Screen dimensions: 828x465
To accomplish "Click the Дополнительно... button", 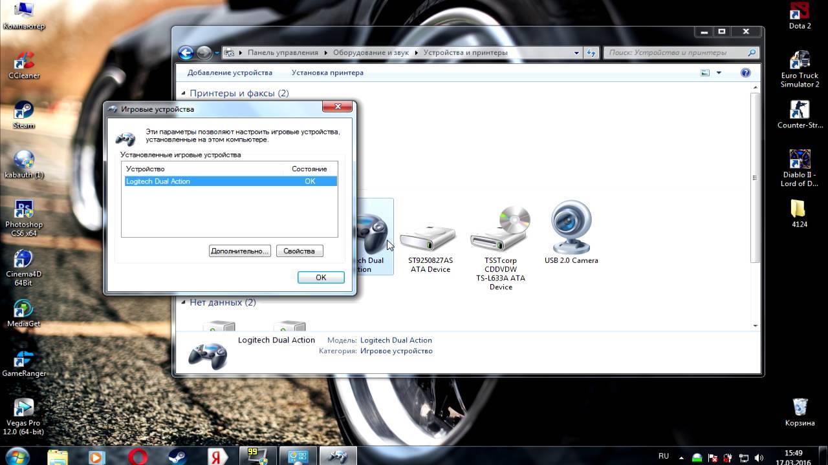I will pos(239,251).
